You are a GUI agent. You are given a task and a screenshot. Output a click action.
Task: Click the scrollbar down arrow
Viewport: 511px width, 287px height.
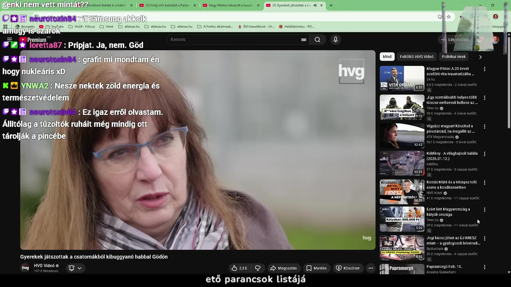click(x=509, y=272)
